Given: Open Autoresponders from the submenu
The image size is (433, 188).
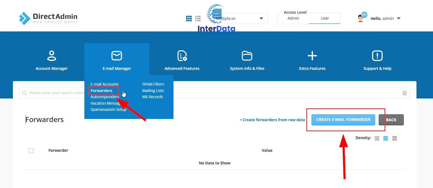Looking at the screenshot, I should 105,97.
